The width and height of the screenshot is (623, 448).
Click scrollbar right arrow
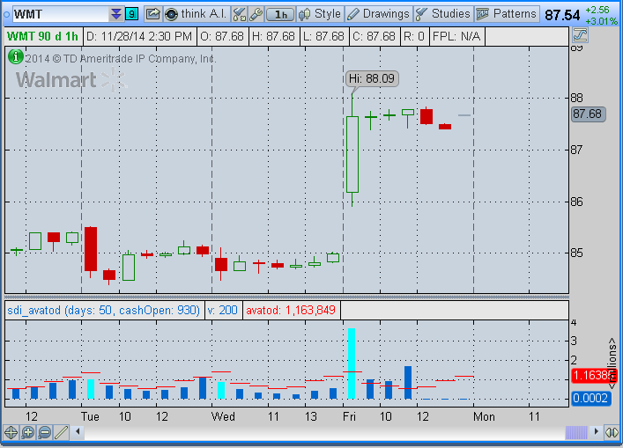(595, 431)
